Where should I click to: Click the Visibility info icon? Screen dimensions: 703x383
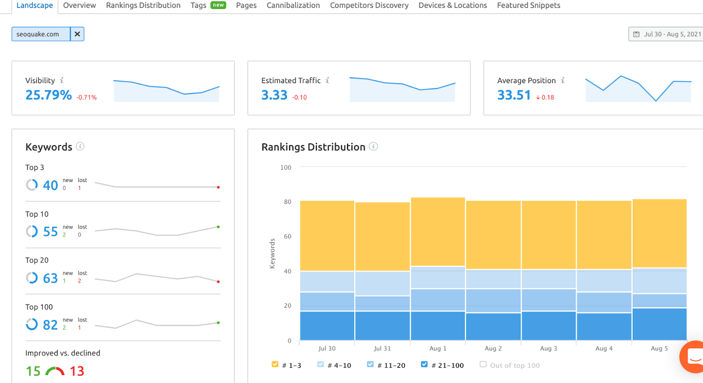(62, 80)
